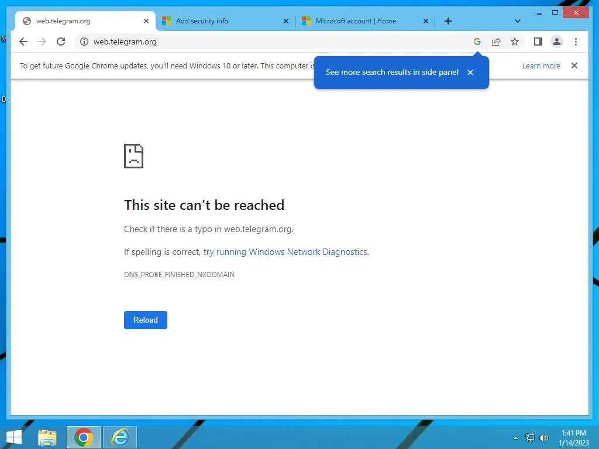The width and height of the screenshot is (599, 449).
Task: Close the web.telegram.org tab
Action: [146, 22]
